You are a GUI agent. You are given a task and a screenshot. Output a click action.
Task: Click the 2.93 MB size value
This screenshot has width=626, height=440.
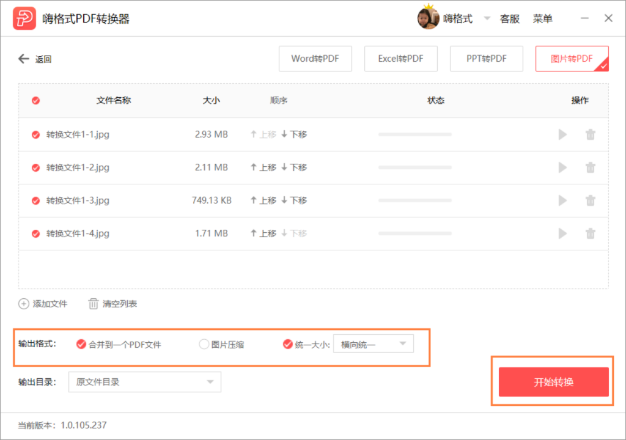[x=211, y=134]
